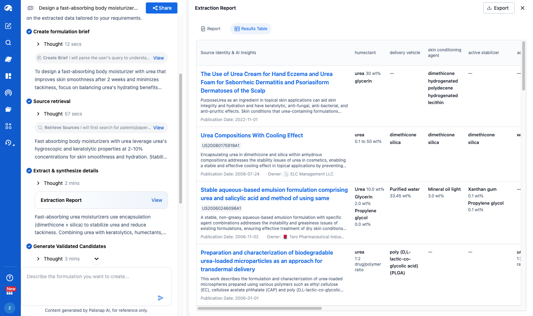Click the help question mark icon
This screenshot has width=533, height=316.
tap(10, 277)
